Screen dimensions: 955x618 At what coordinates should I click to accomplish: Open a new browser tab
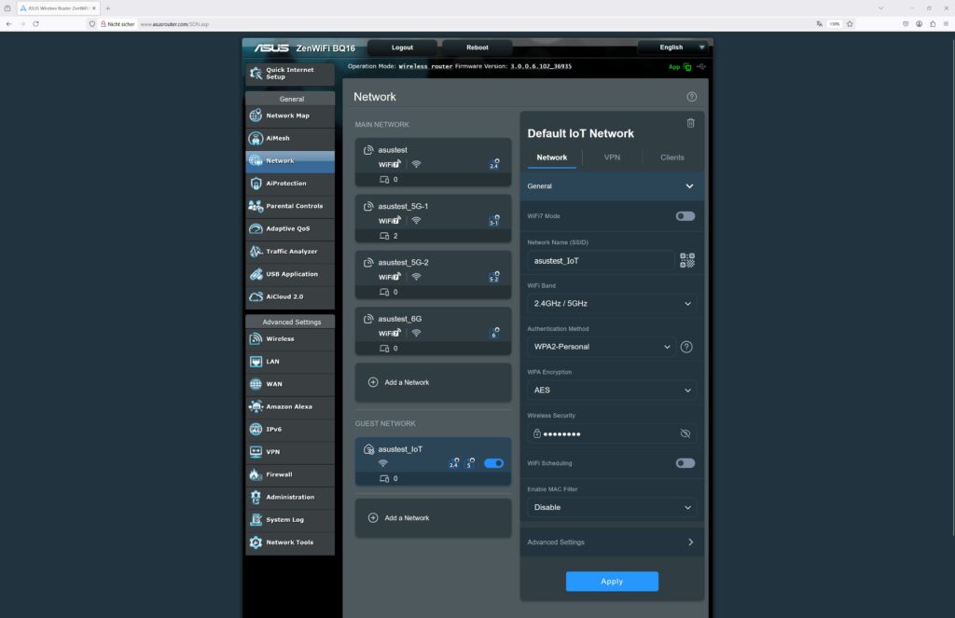pos(108,8)
